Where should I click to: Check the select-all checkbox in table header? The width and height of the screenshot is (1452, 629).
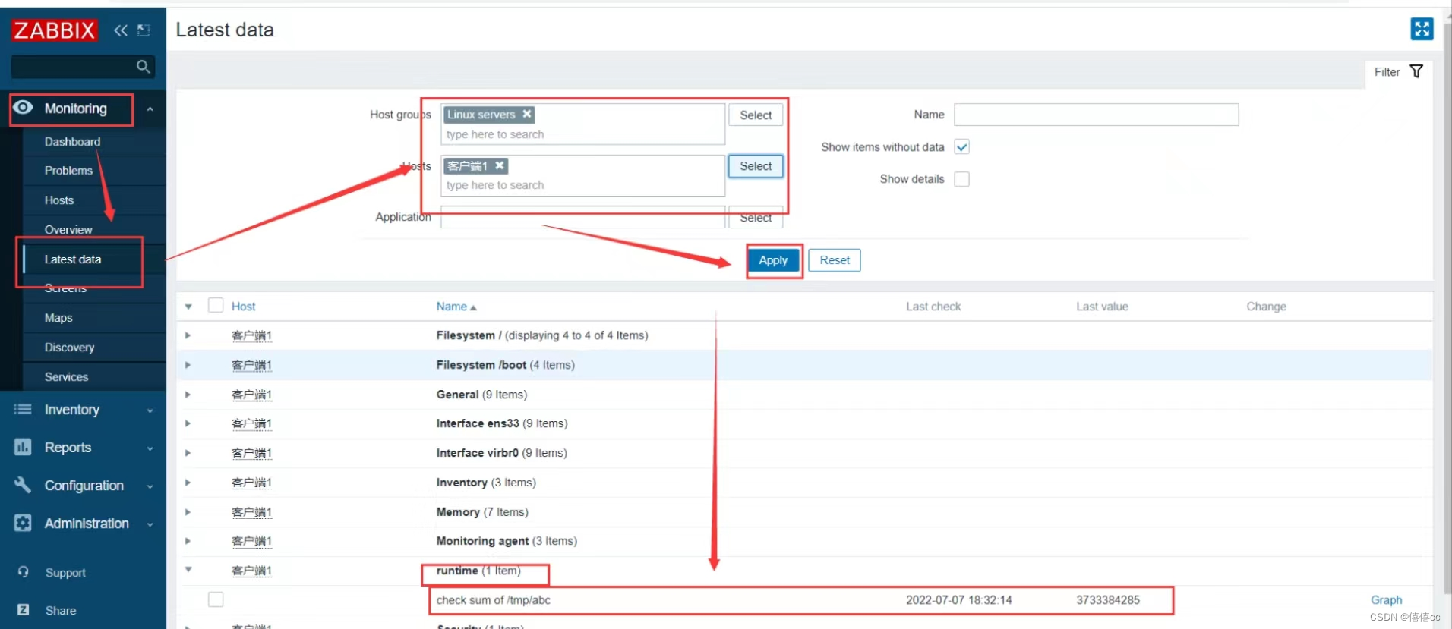click(x=216, y=305)
